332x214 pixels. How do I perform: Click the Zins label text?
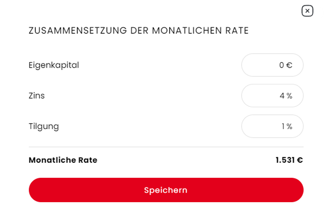[37, 96]
